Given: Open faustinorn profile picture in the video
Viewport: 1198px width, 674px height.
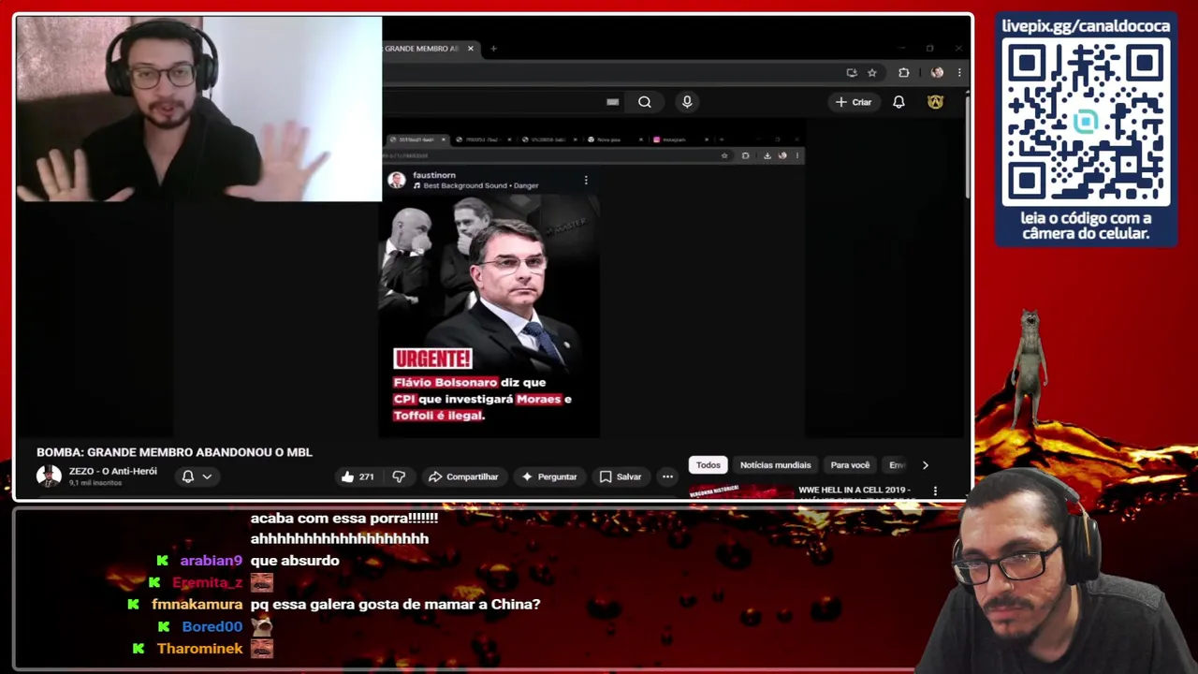Looking at the screenshot, I should coord(397,180).
